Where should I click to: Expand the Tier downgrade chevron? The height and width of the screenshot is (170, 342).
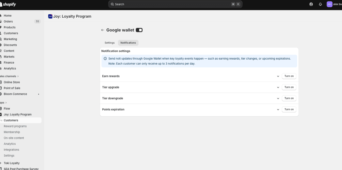click(278, 98)
